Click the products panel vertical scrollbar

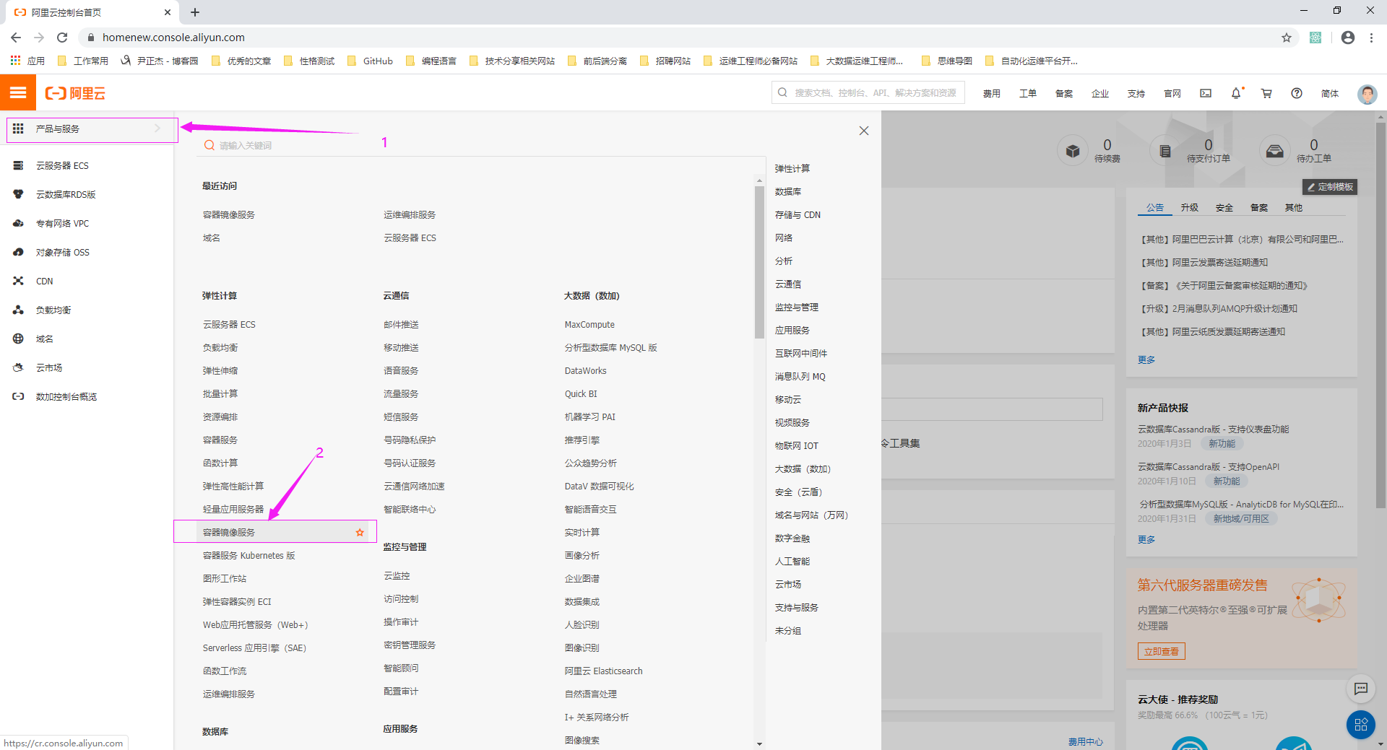[759, 262]
